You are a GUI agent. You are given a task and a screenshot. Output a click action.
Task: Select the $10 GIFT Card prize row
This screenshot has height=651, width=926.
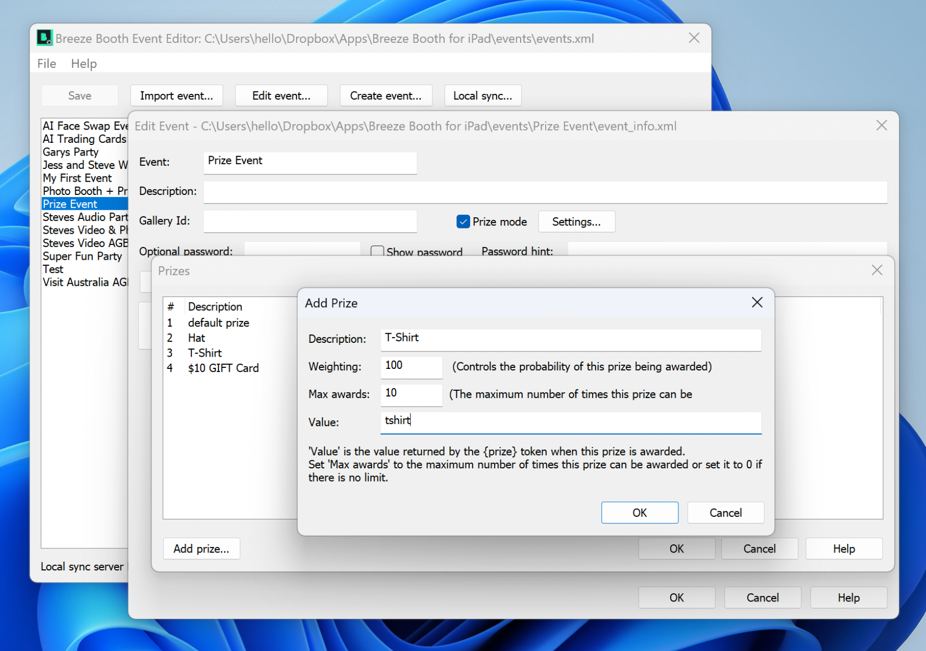pos(223,368)
